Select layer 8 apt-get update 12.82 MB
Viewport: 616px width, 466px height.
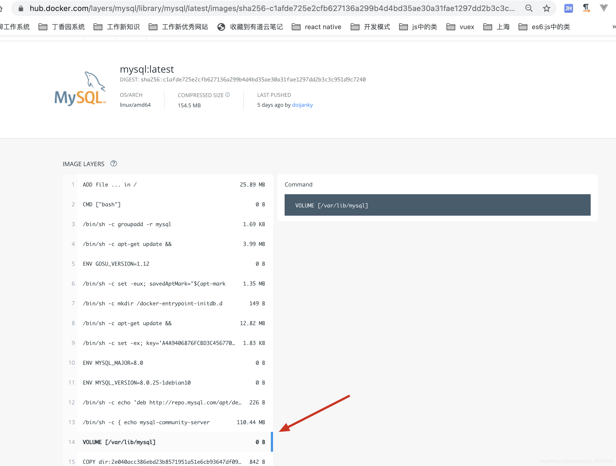tap(168, 323)
